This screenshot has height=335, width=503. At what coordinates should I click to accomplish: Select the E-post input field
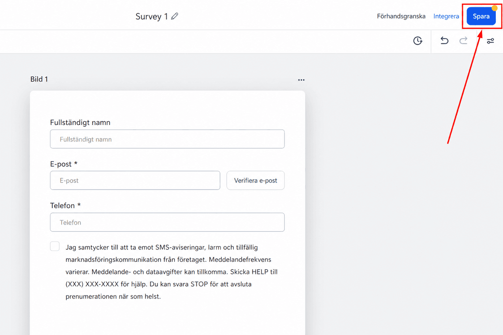[x=135, y=180]
